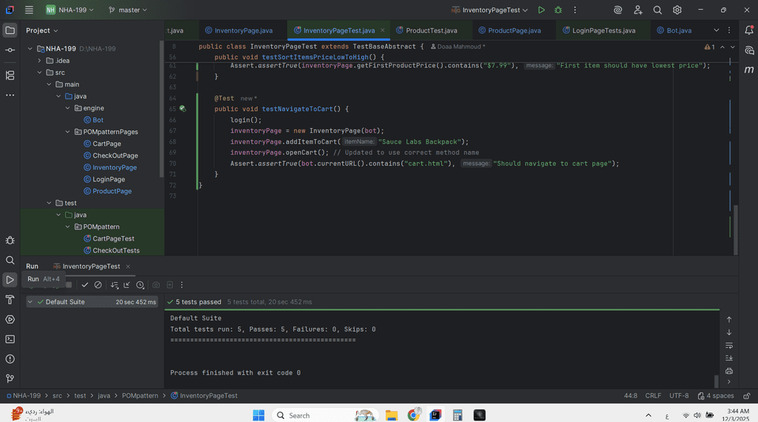Open the Terminal tool window
The width and height of the screenshot is (758, 422).
tap(10, 339)
